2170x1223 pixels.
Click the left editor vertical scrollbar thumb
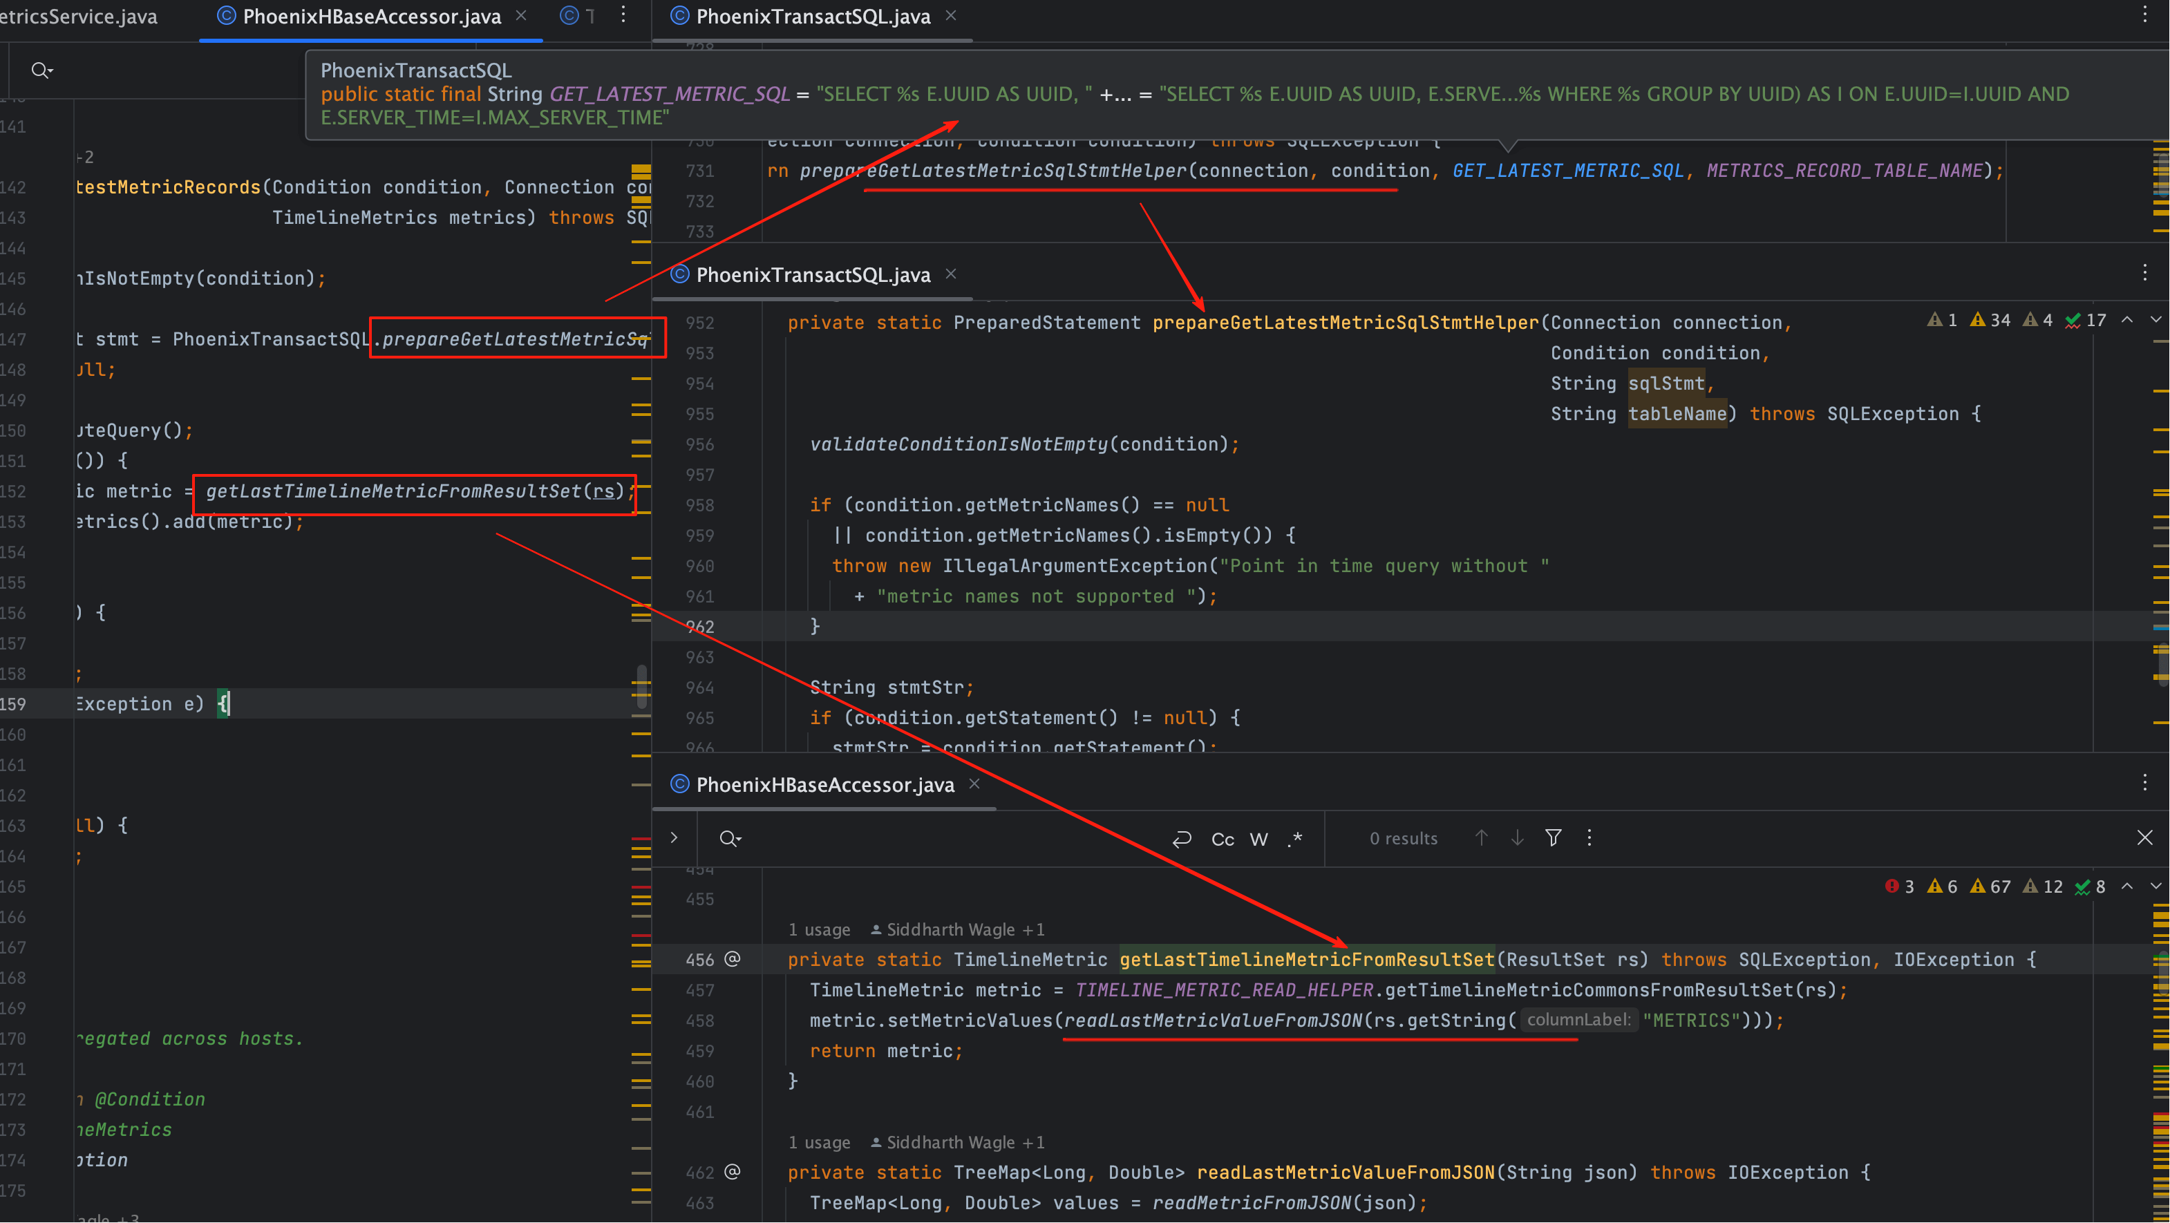(x=641, y=685)
